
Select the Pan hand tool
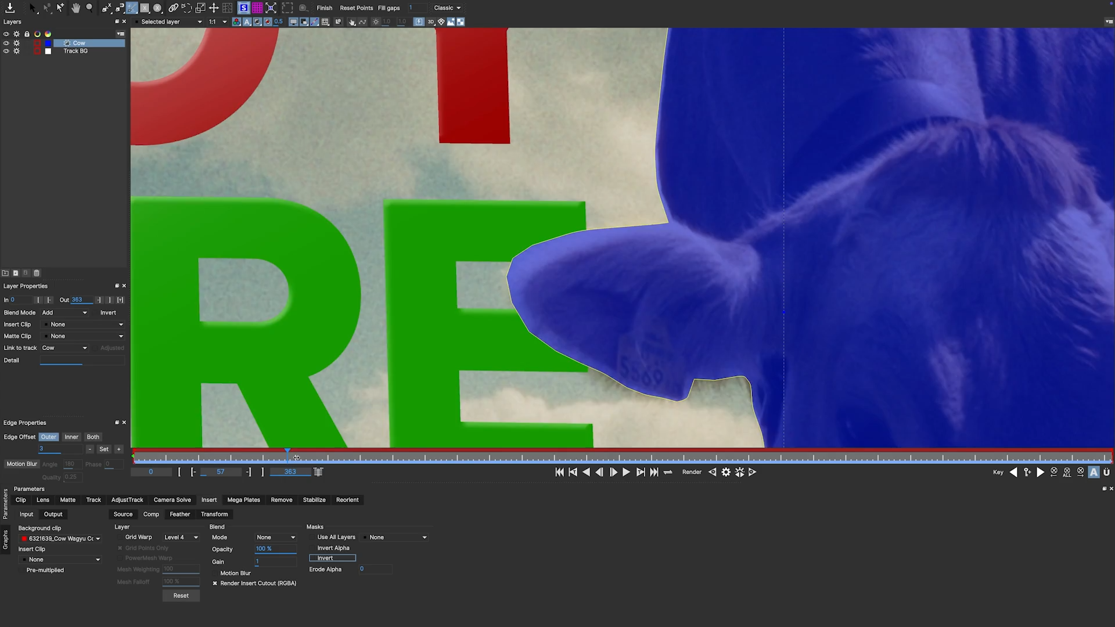[75, 8]
